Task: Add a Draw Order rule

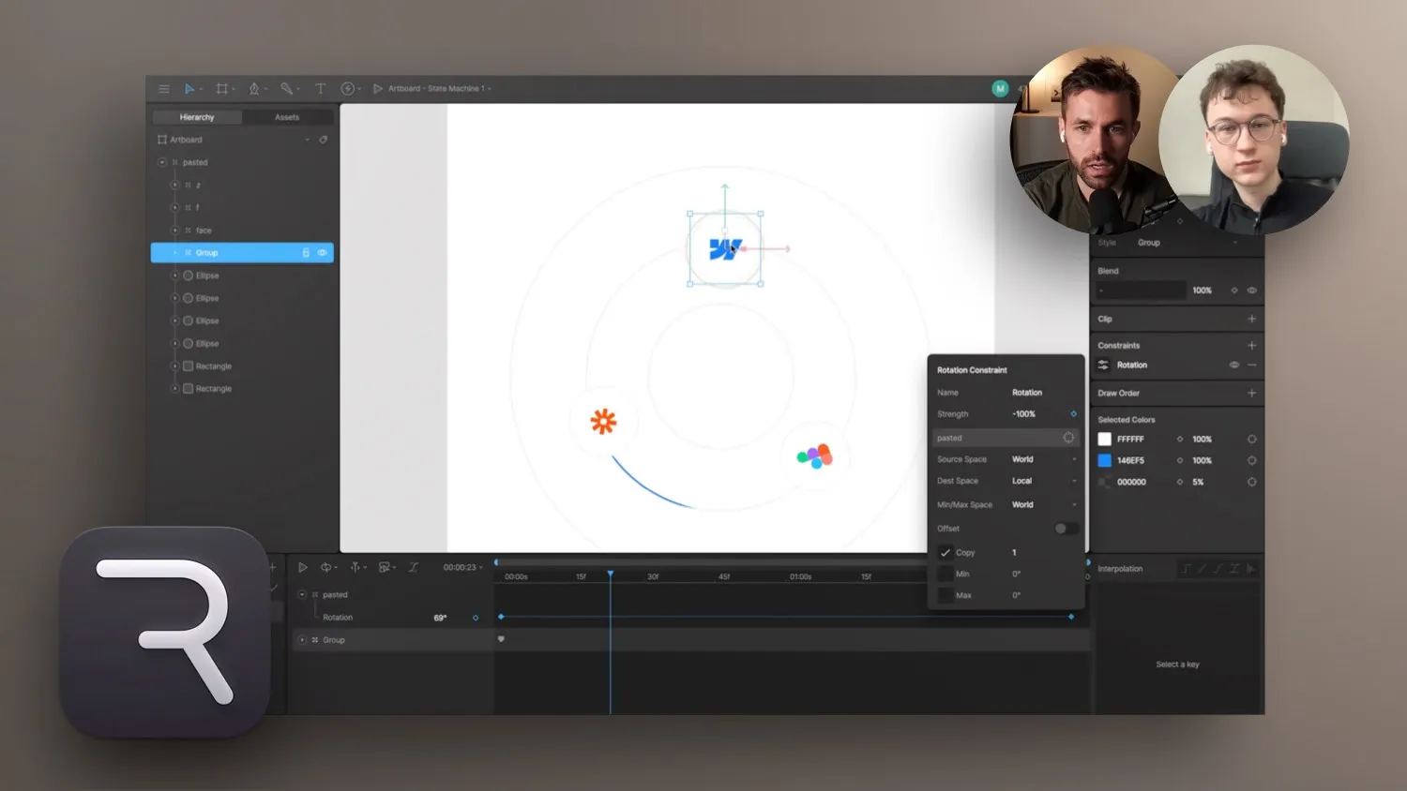Action: point(1251,394)
